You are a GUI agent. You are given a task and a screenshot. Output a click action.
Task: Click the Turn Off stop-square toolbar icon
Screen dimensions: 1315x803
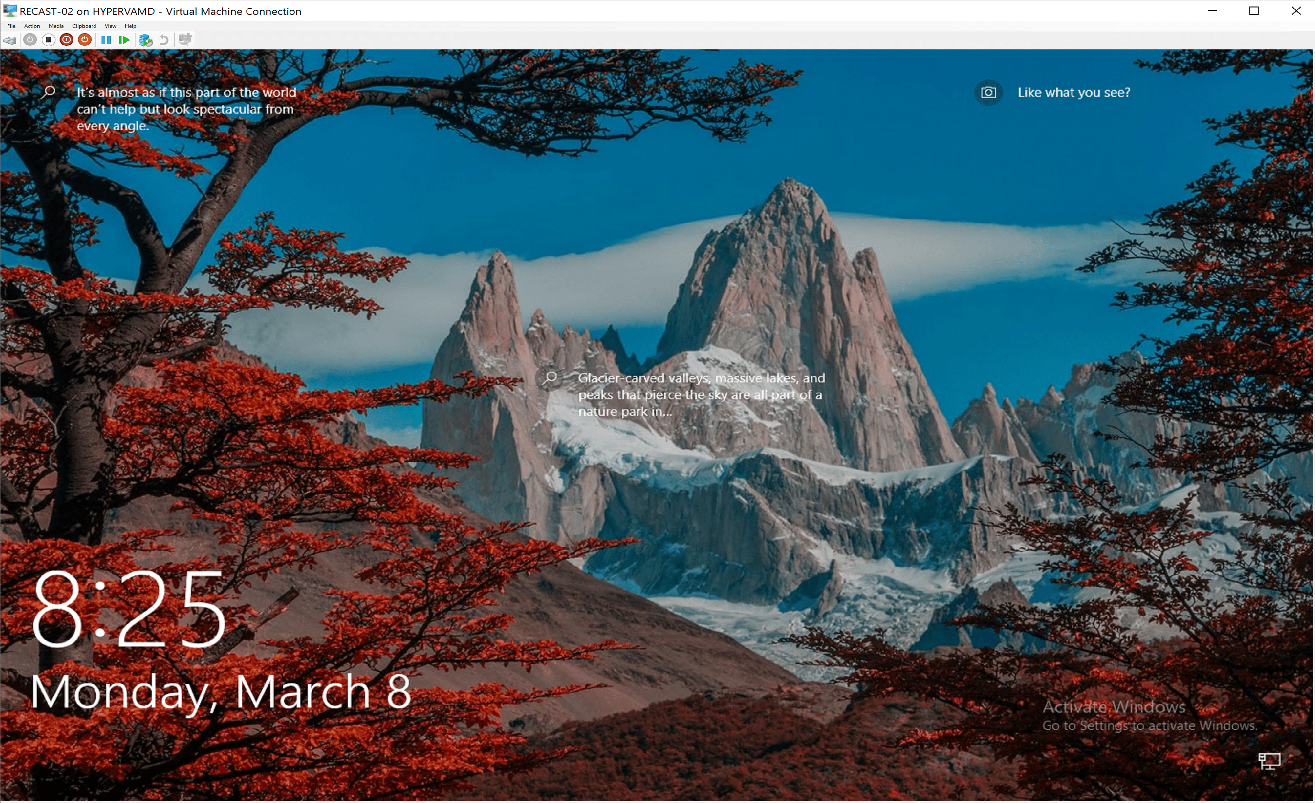[x=48, y=40]
